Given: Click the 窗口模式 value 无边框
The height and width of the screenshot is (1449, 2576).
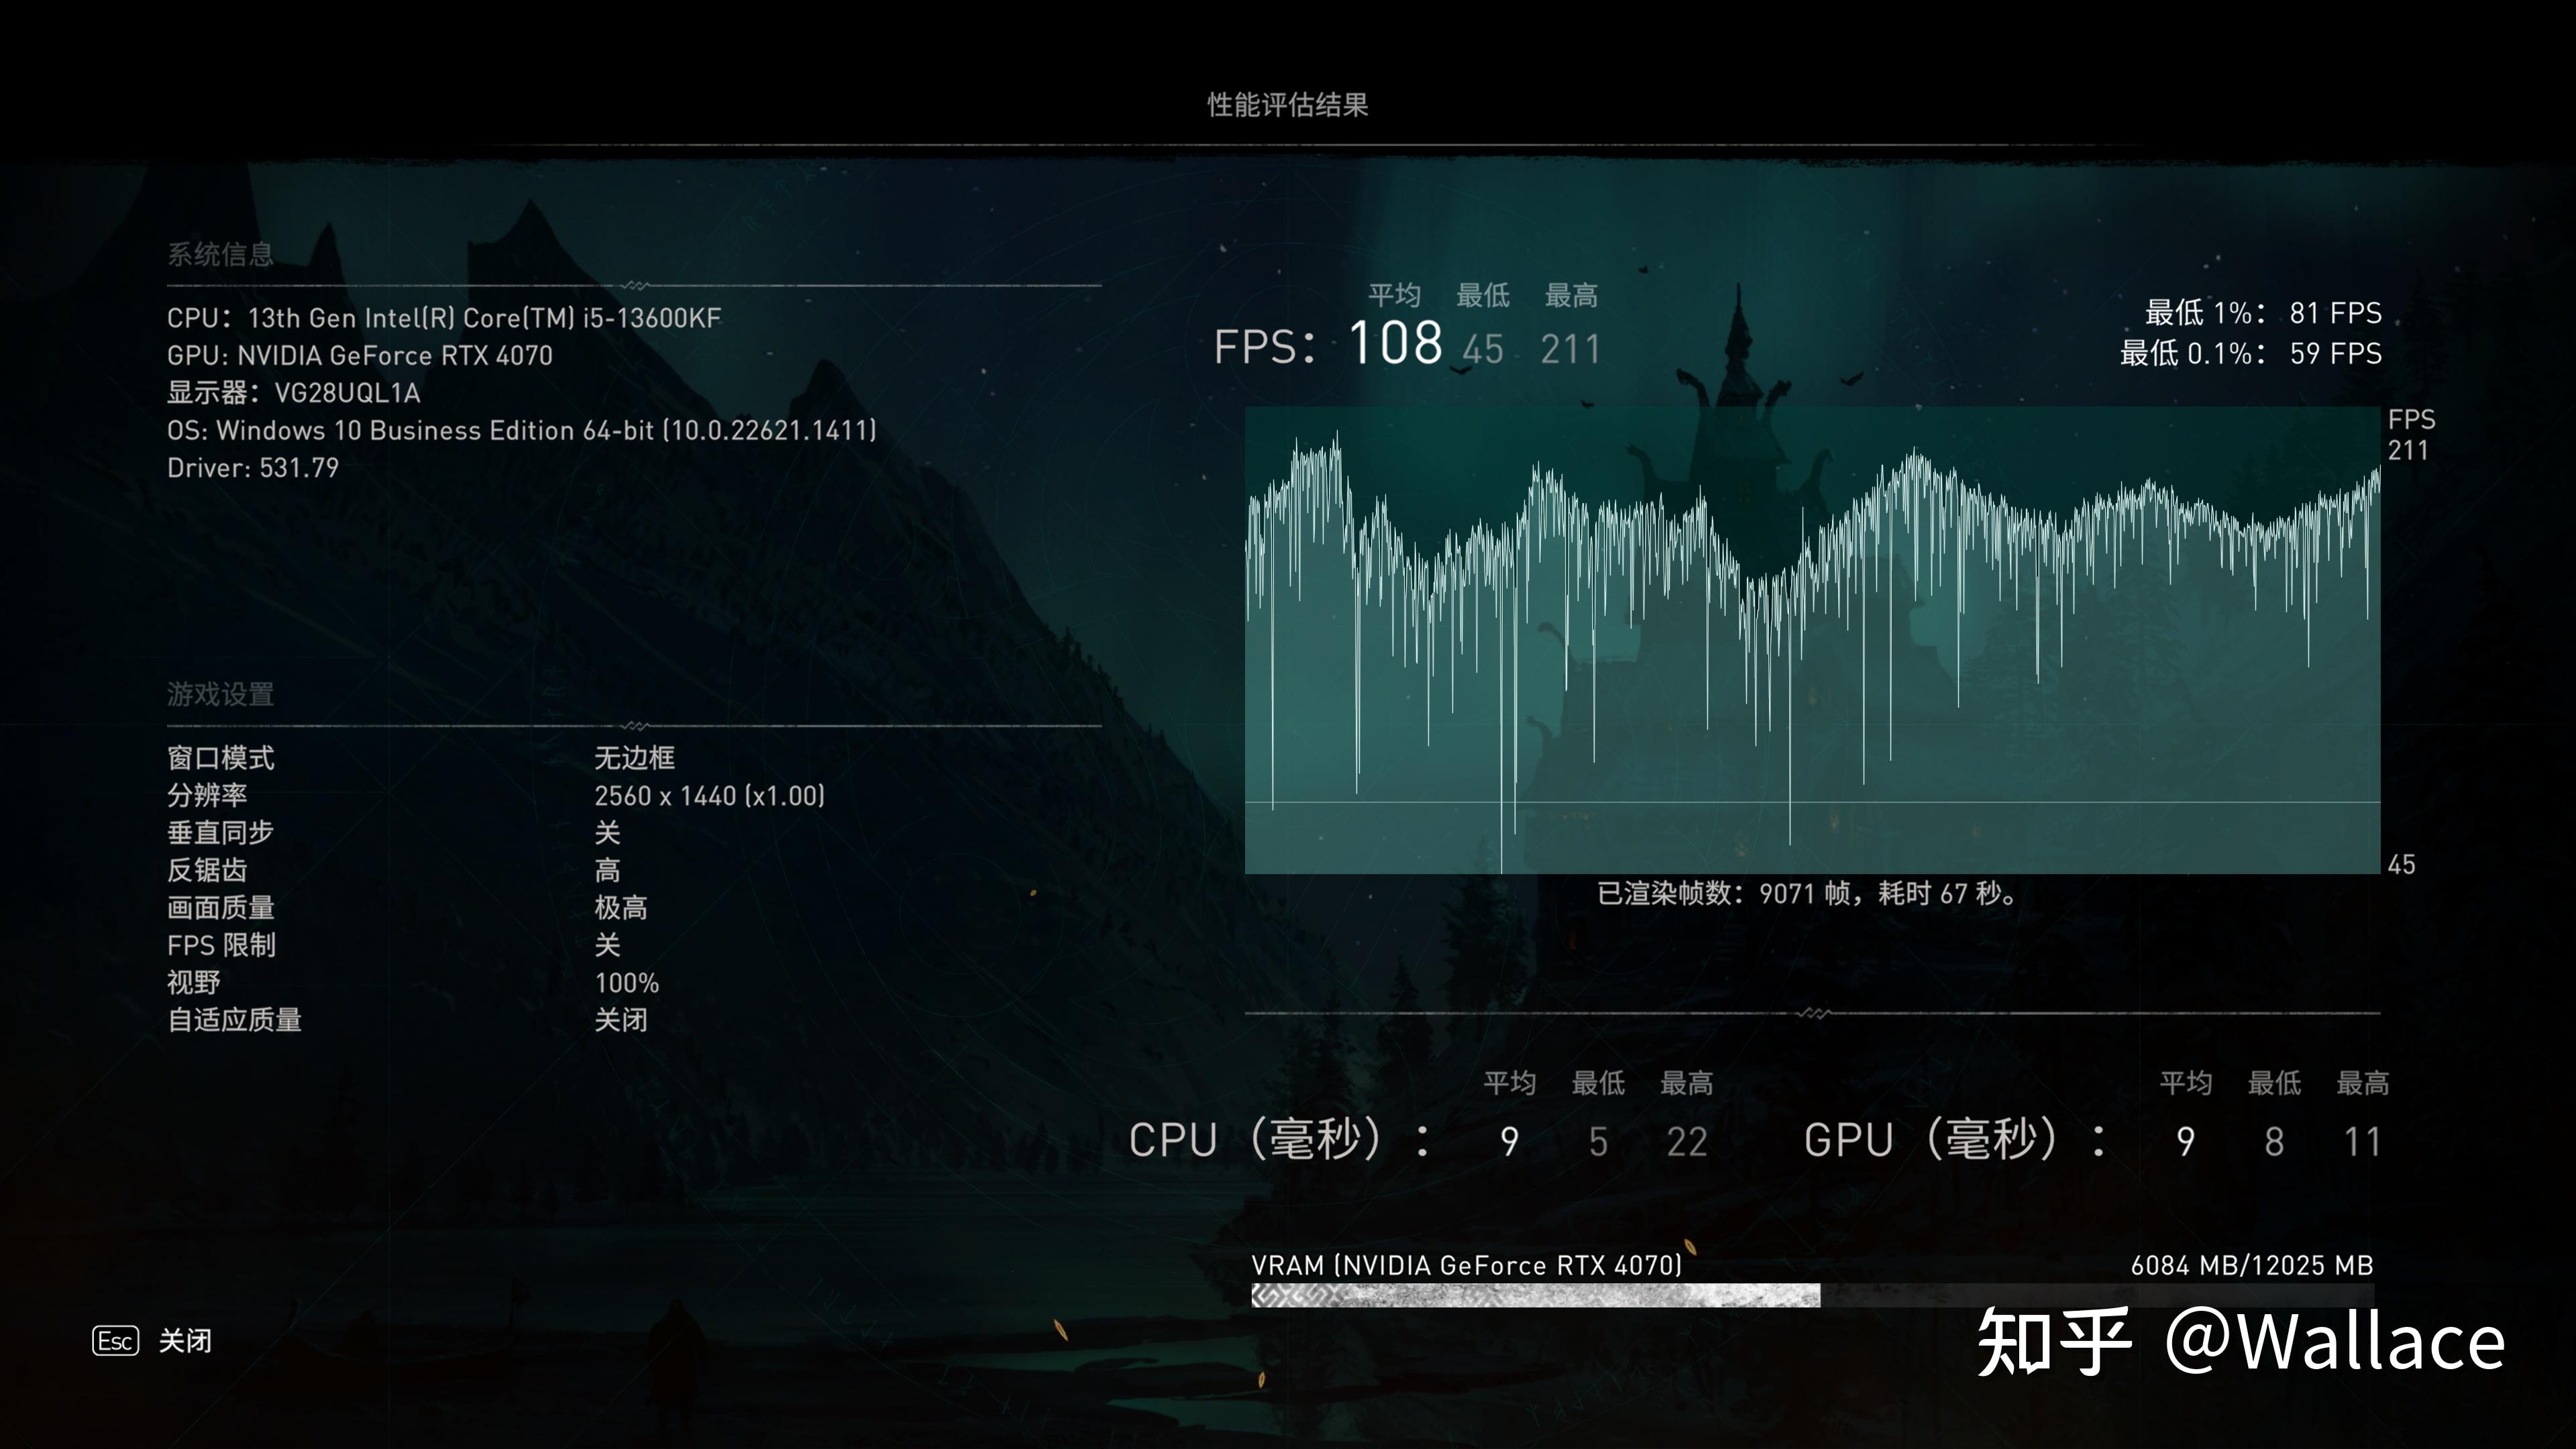Looking at the screenshot, I should [634, 758].
